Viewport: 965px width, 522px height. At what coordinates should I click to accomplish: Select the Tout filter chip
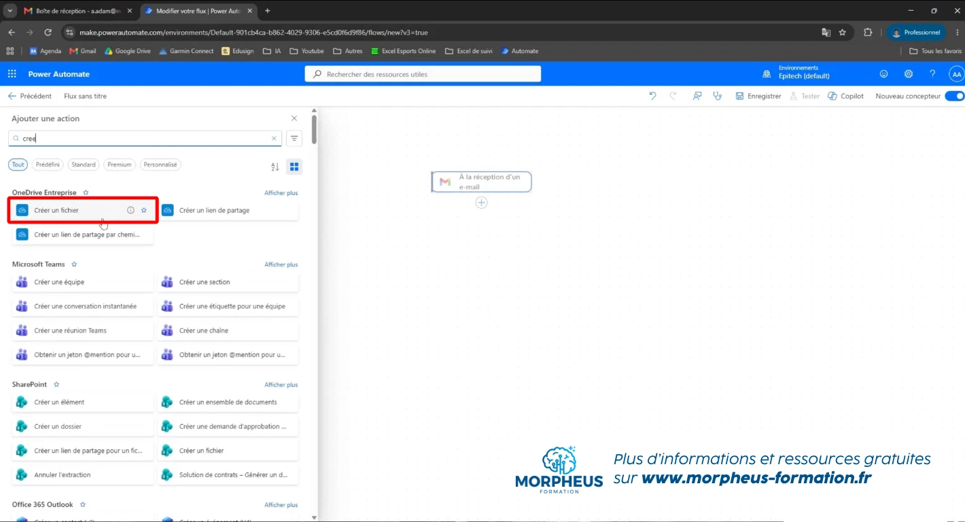18,164
